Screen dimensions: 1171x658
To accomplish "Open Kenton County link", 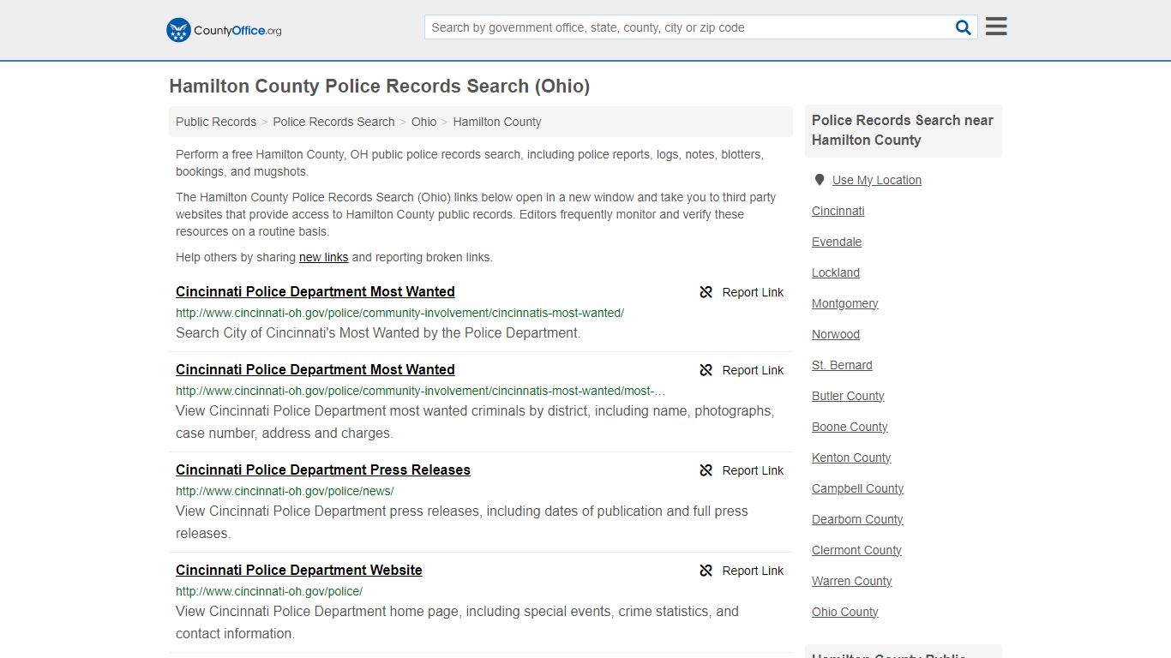I will (x=851, y=458).
